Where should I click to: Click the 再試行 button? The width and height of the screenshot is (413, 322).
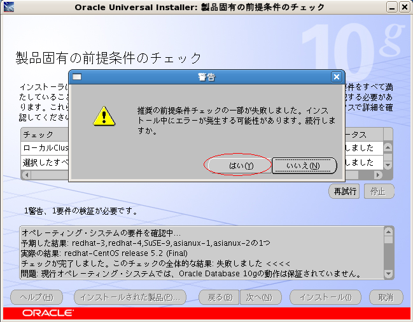tap(344, 191)
